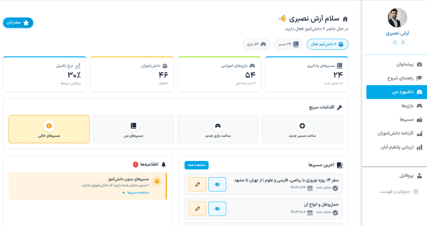This screenshot has width=427, height=226.
Task: Click the ساخت مسیر جدید quick action button
Action: pyautogui.click(x=302, y=130)
